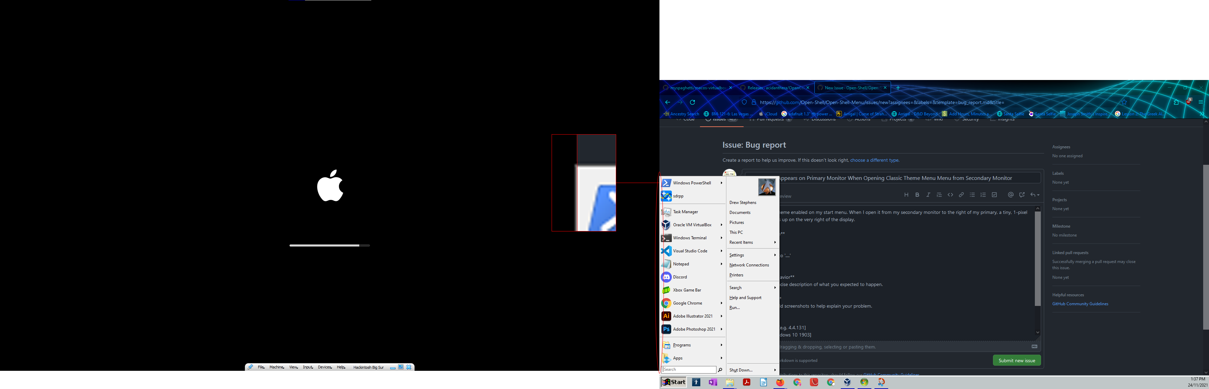This screenshot has height=389, width=1209.
Task: Insert a link using the editor toolbar
Action: pos(961,195)
